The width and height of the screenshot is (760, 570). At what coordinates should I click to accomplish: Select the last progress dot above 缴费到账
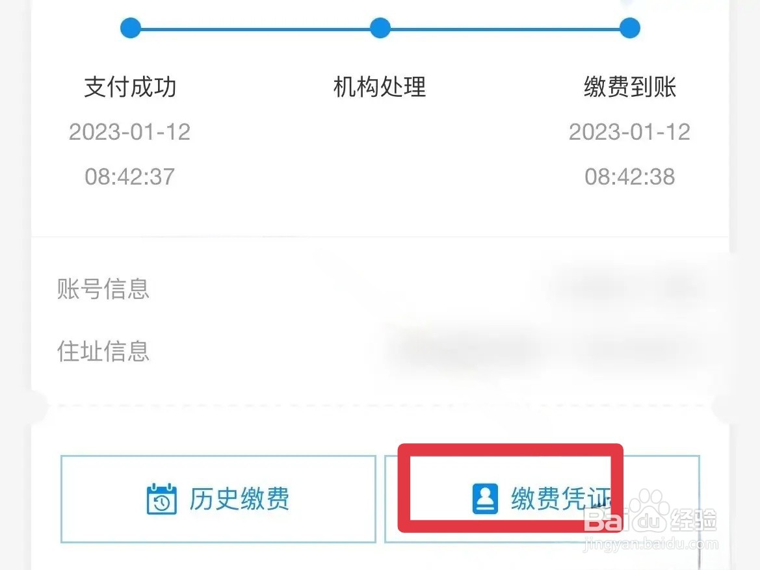pyautogui.click(x=629, y=28)
